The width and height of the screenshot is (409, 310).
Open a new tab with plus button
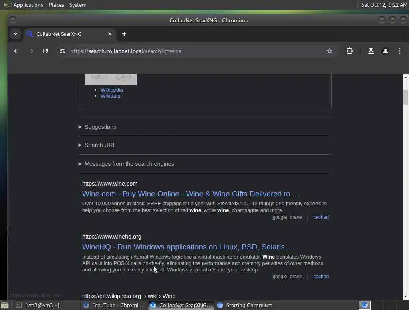pyautogui.click(x=124, y=34)
